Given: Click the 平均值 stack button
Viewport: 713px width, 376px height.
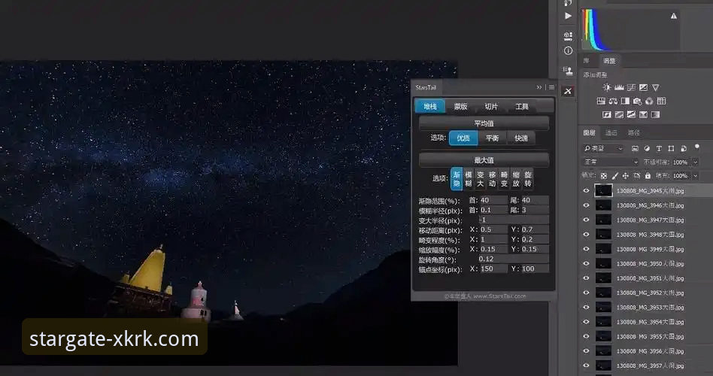Looking at the screenshot, I should point(484,123).
